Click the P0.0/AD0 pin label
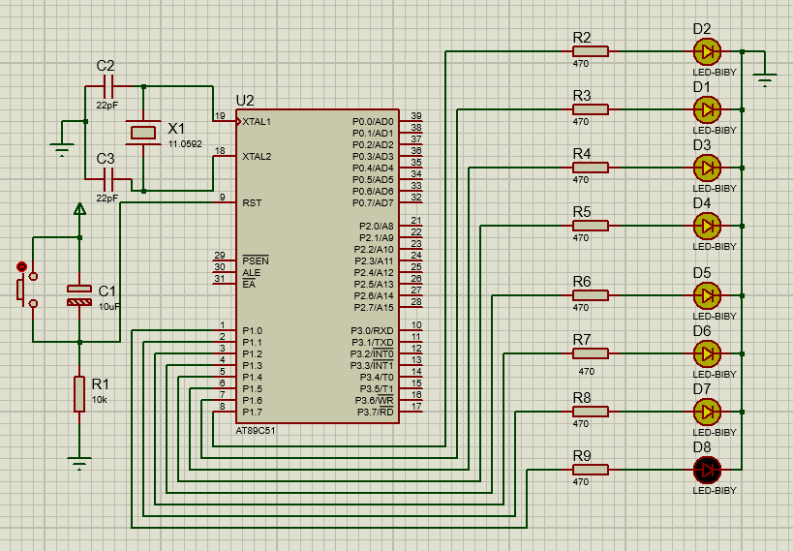This screenshot has width=793, height=551. (x=373, y=121)
